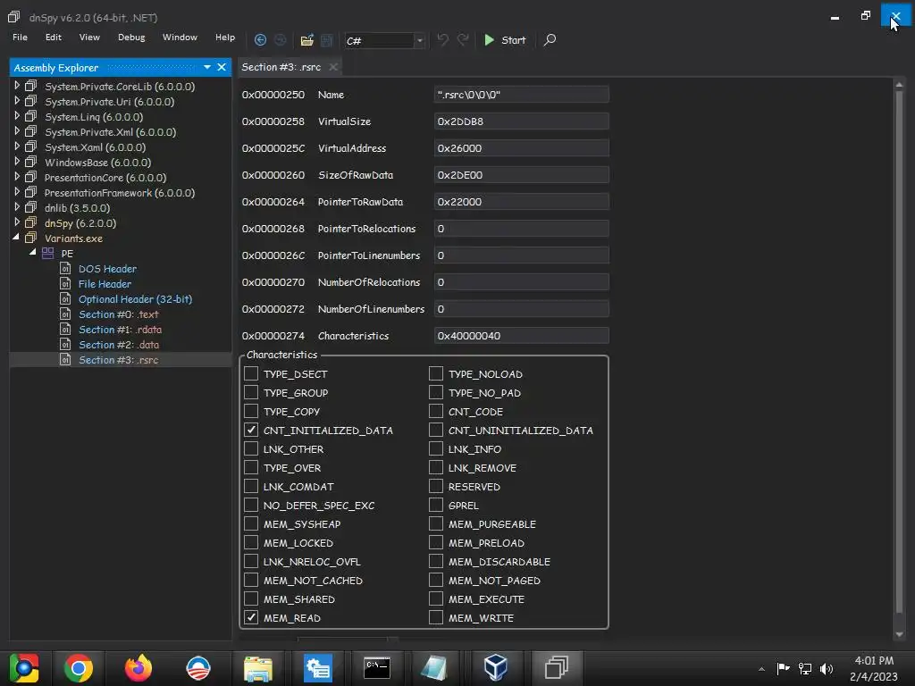The image size is (915, 686).
Task: Expand System.Private.CoreLib assembly node
Action: tap(17, 86)
